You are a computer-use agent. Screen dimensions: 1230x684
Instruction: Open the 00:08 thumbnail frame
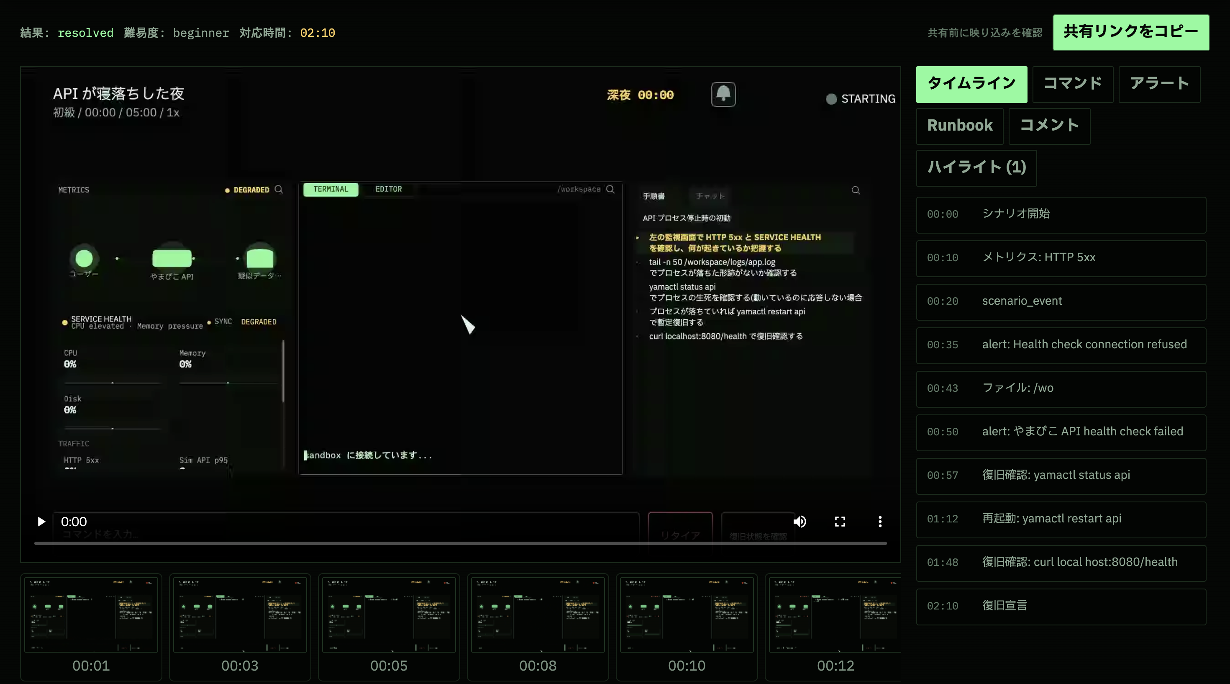(538, 627)
